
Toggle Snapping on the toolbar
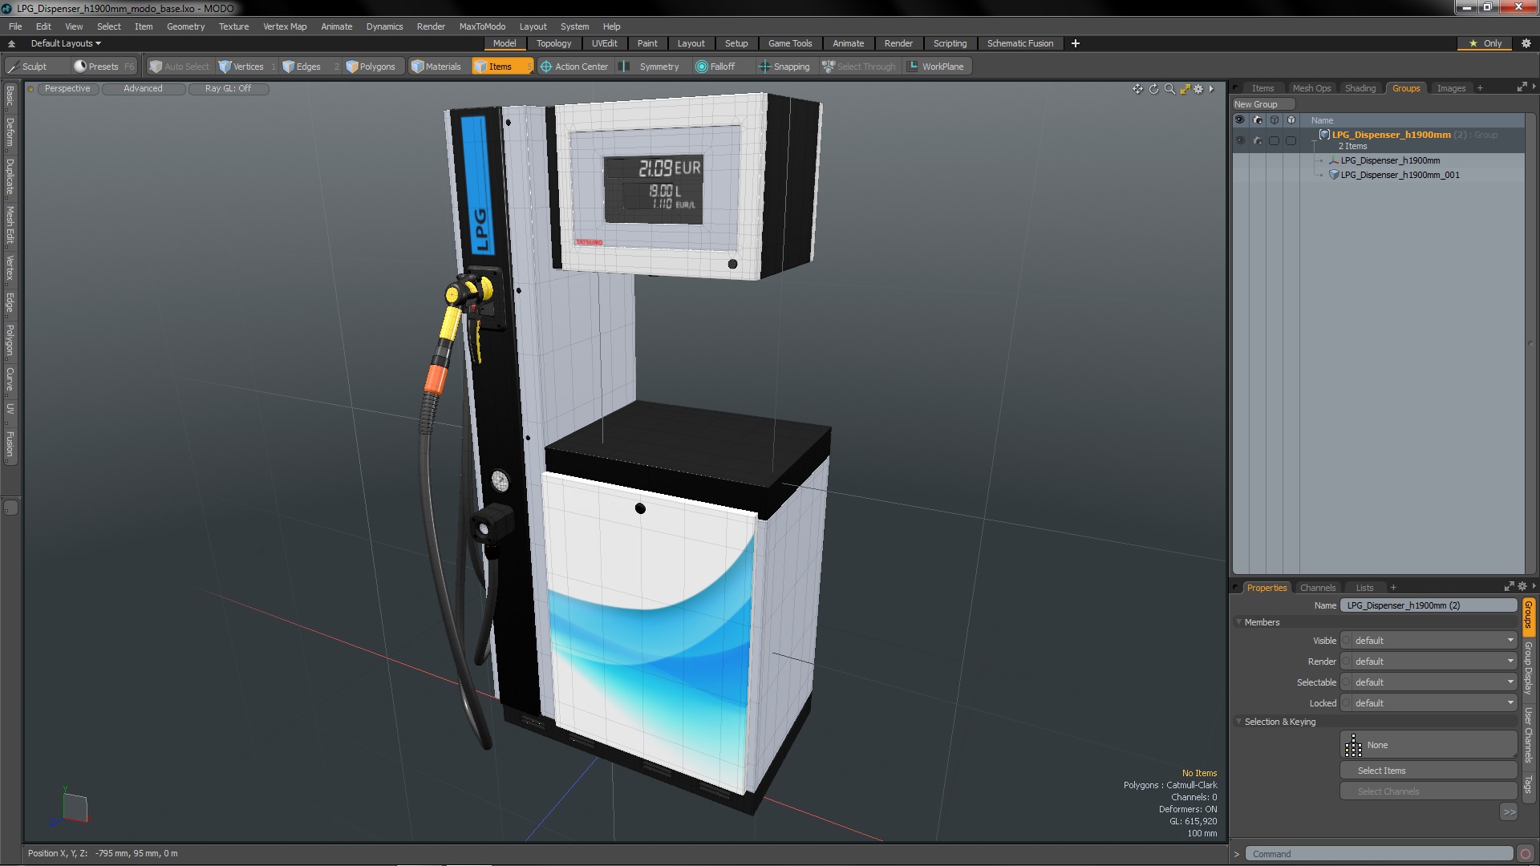[x=784, y=67]
